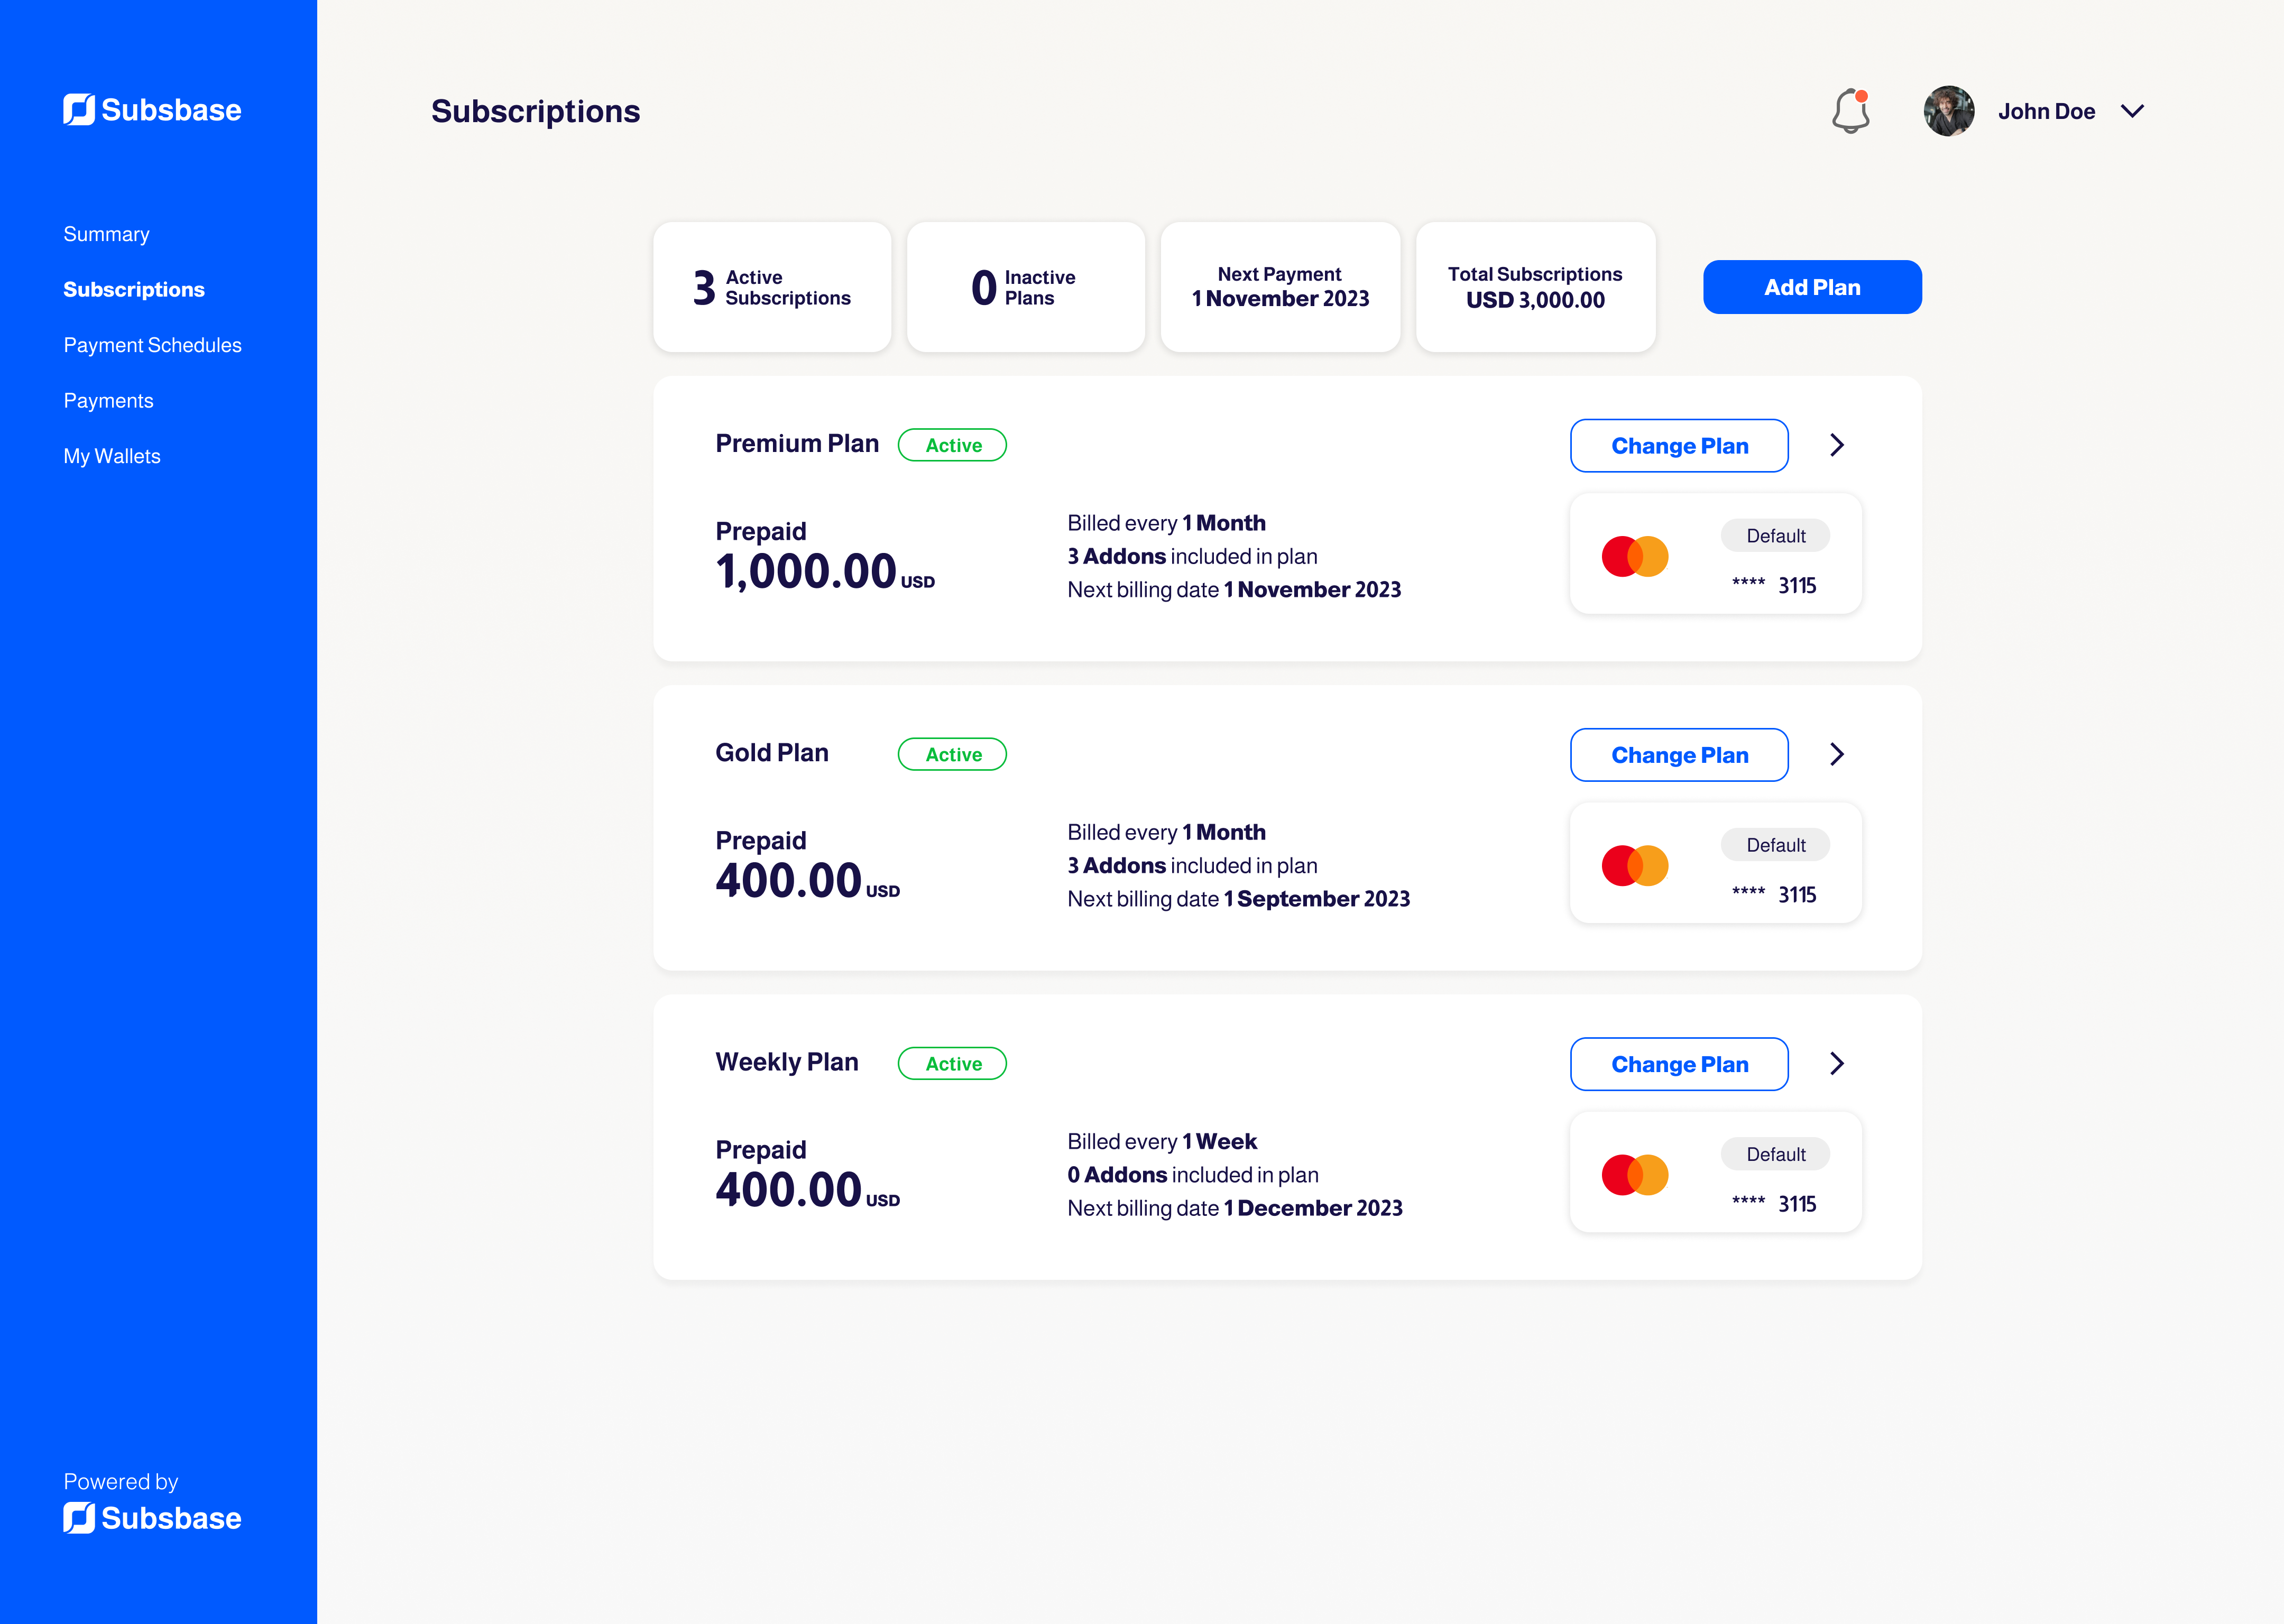Click the Mastercard icon in Gold Plan card
Screen dimensions: 2284x1624
pyautogui.click(x=1635, y=865)
